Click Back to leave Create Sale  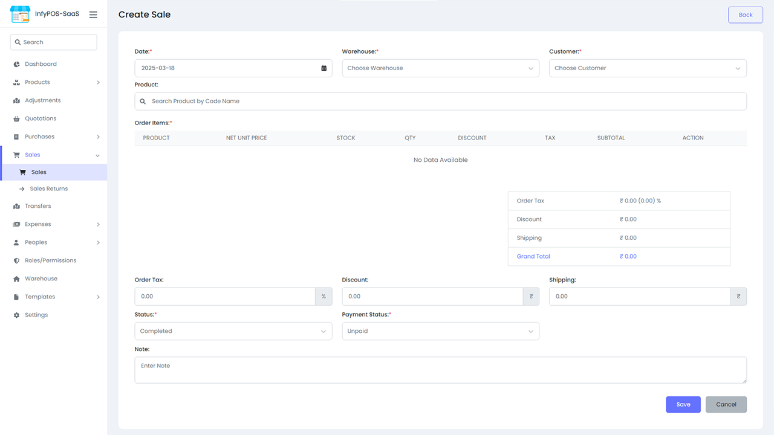[745, 14]
